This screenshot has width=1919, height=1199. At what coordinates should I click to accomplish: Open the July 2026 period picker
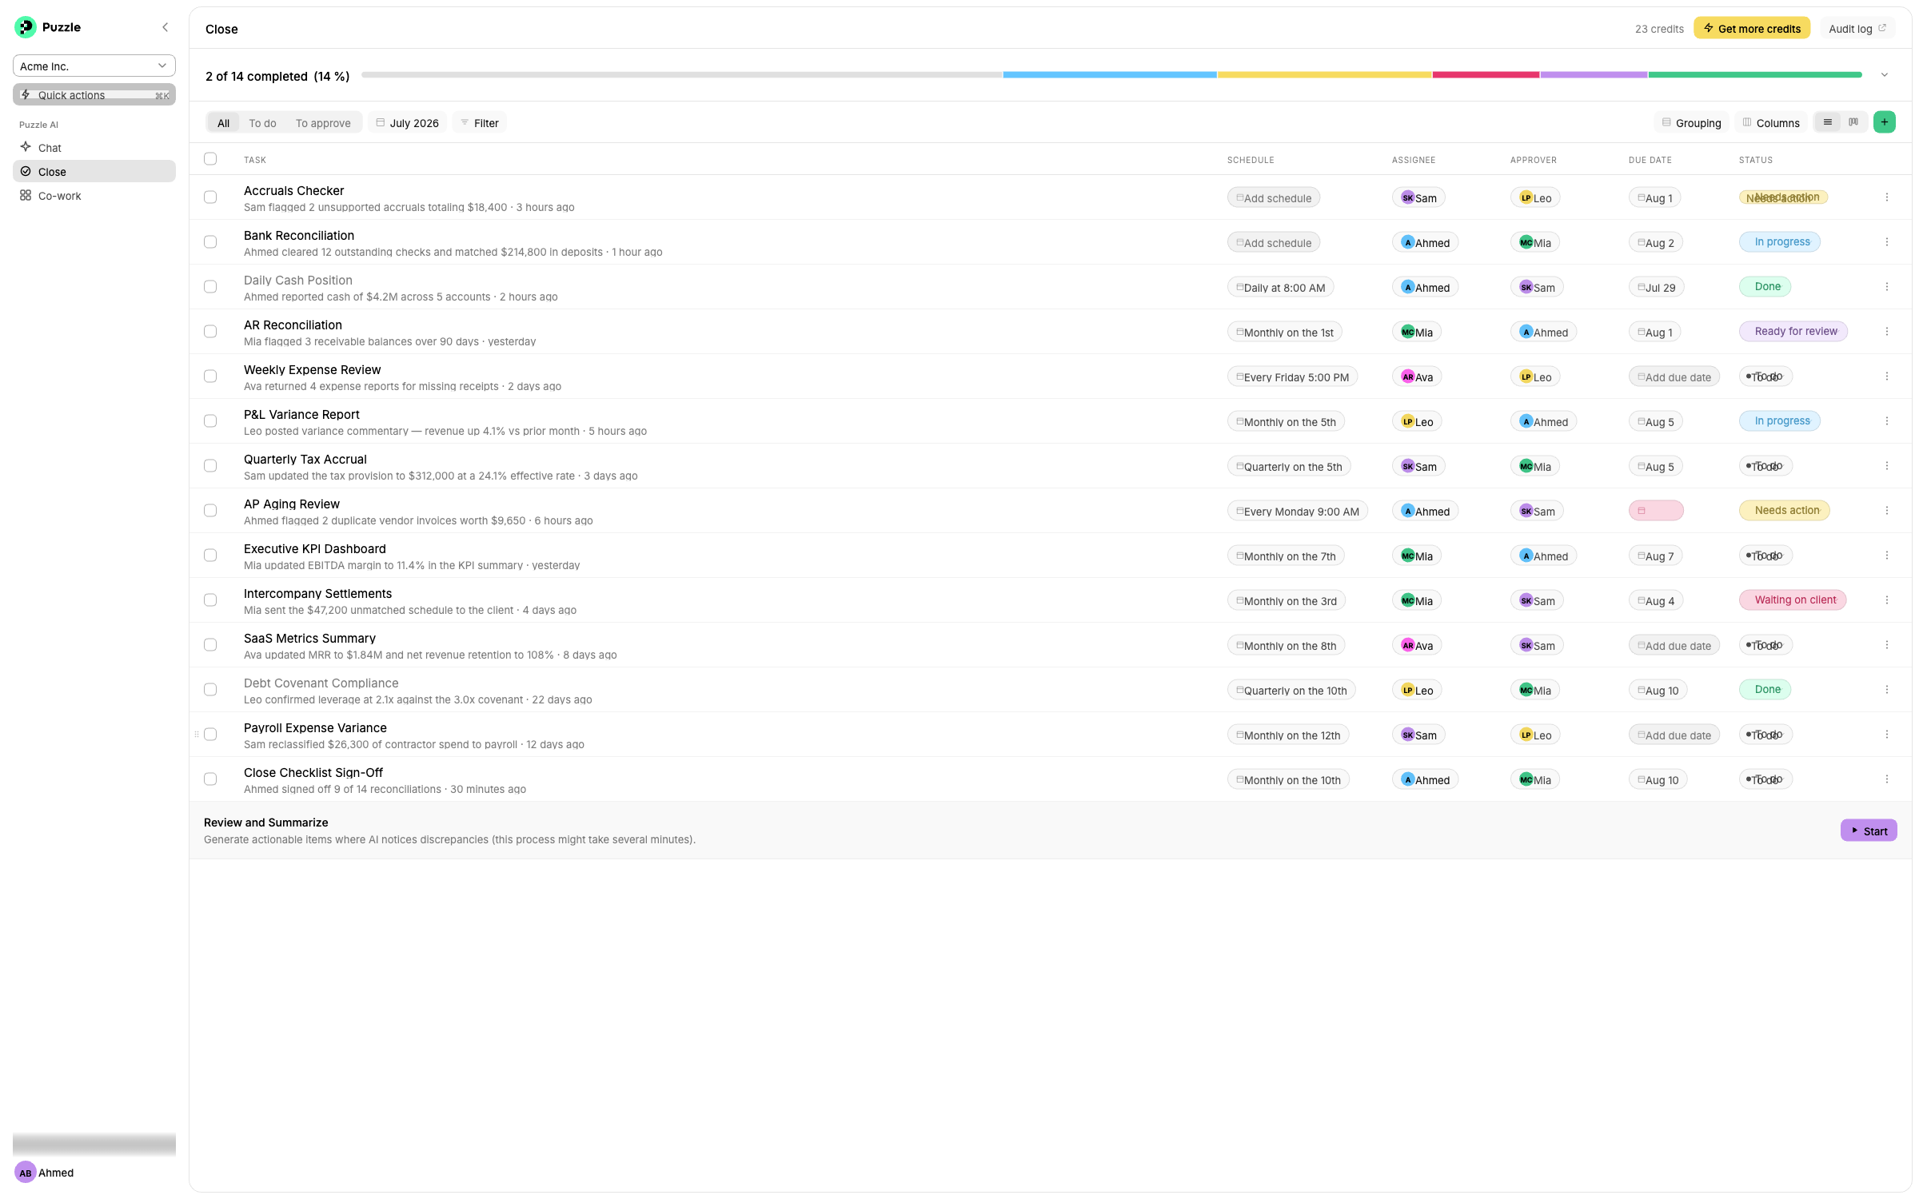tap(408, 122)
